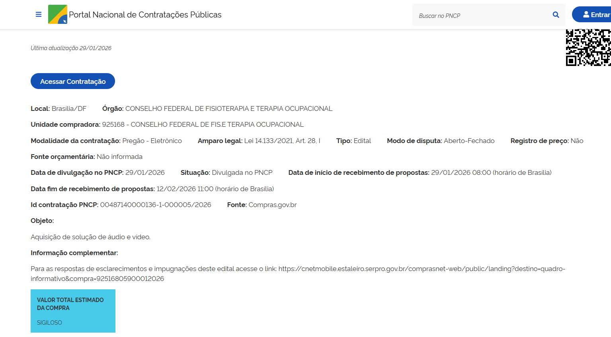The width and height of the screenshot is (611, 337).
Task: Click the Objeto description about áudio e vídeo
Action: click(90, 237)
